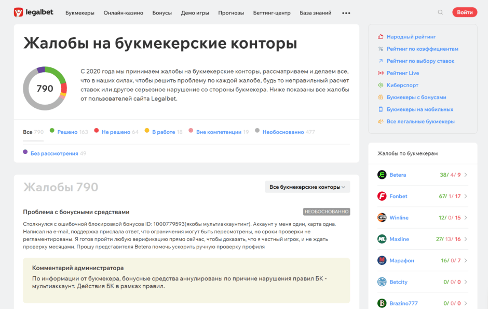Image resolution: width=488 pixels, height=309 pixels.
Task: Open the Все букмекерские конторы dropdown
Action: (307, 187)
